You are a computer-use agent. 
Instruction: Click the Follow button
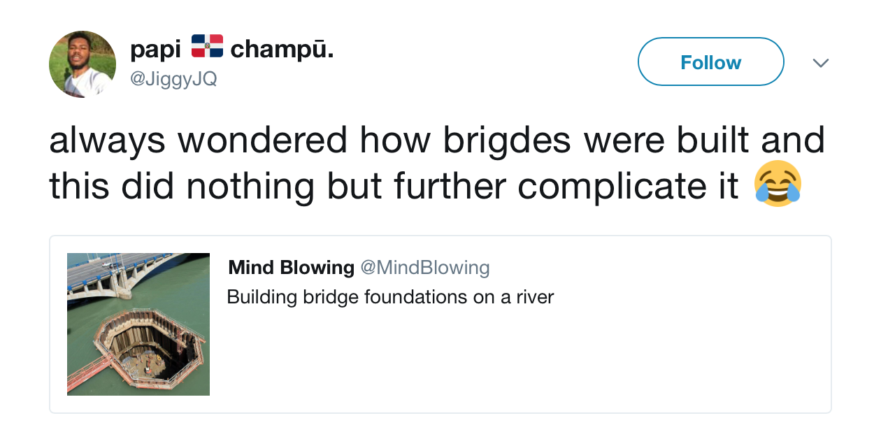tap(710, 62)
